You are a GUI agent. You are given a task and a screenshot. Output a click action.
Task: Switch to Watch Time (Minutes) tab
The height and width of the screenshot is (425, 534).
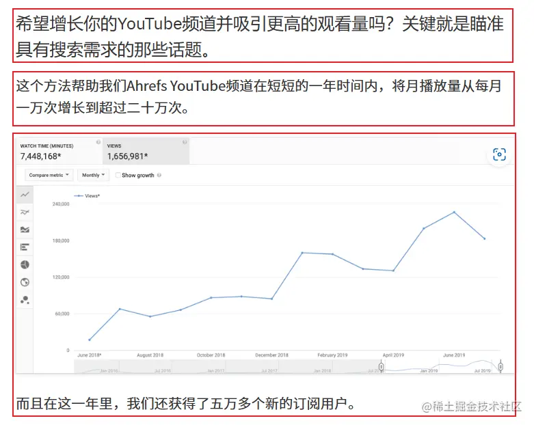(59, 151)
